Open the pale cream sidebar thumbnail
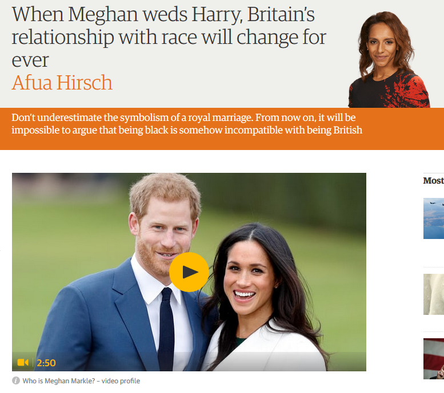Viewport: 444px width, 393px height. point(434,294)
